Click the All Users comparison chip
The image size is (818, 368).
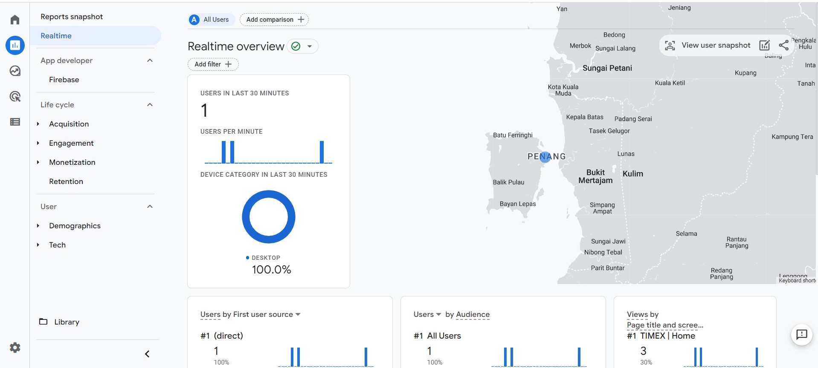click(212, 20)
